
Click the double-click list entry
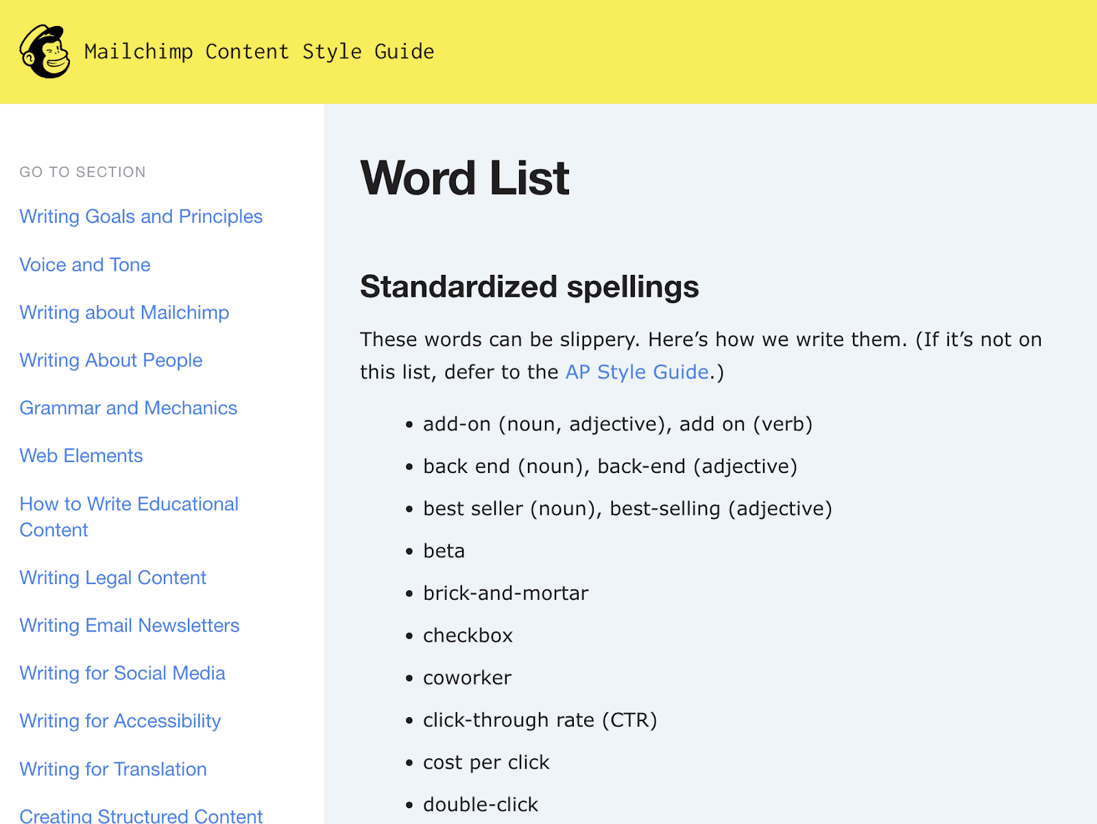(481, 805)
